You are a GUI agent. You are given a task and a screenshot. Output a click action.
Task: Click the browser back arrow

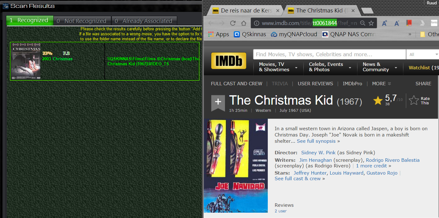(211, 23)
